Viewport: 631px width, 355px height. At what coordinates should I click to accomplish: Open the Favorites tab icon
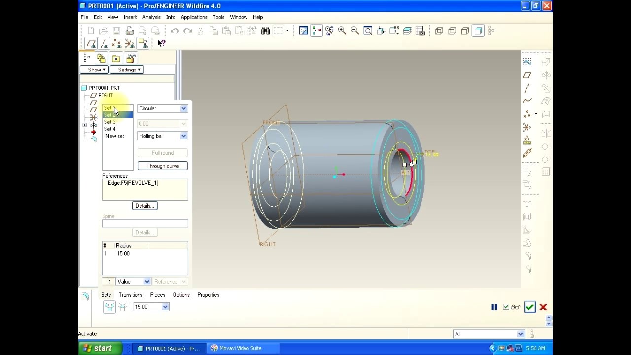116,58
